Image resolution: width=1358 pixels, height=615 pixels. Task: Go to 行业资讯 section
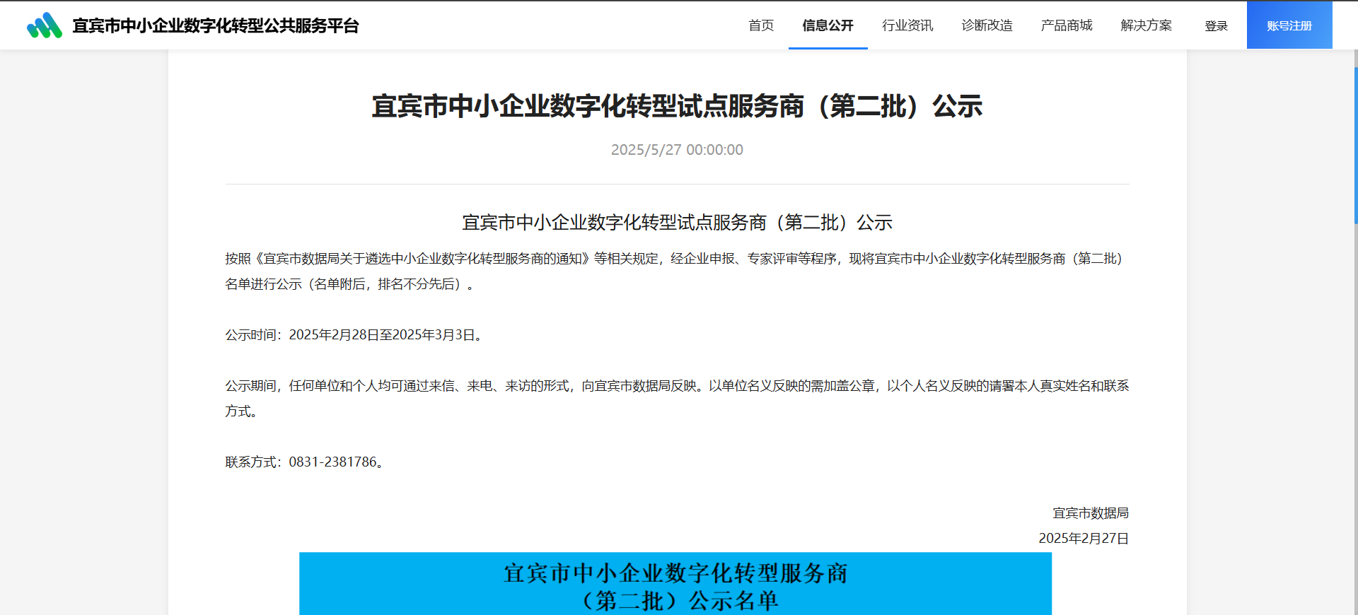pos(907,25)
